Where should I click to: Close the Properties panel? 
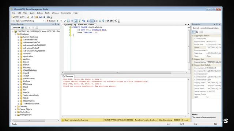pos(219,24)
